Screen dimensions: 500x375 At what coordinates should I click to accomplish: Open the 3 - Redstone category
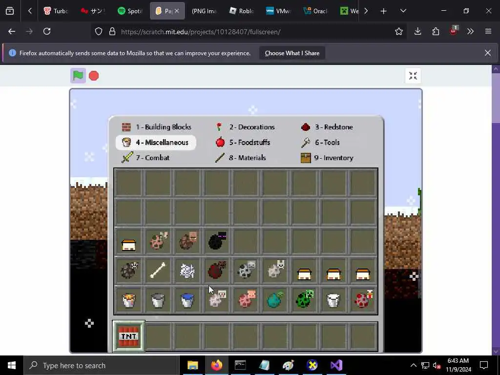327,127
